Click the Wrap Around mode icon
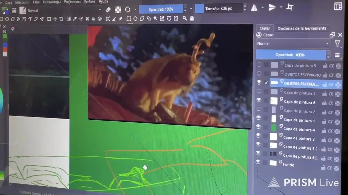Image resolution: width=348 pixels, height=195 pixels. click(x=290, y=7)
